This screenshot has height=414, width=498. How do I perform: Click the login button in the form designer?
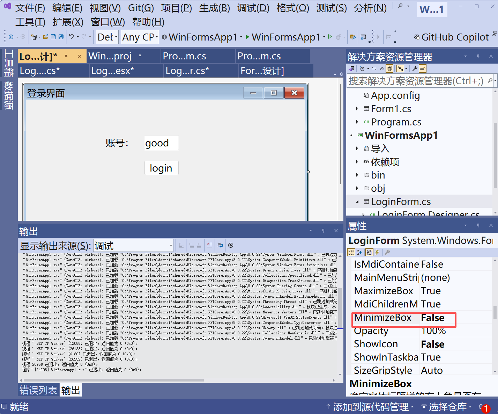click(161, 168)
